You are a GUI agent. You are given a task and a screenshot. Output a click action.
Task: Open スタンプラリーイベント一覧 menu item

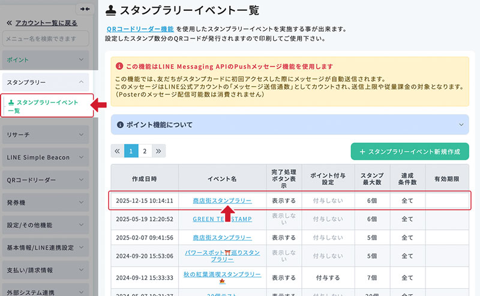[47, 106]
